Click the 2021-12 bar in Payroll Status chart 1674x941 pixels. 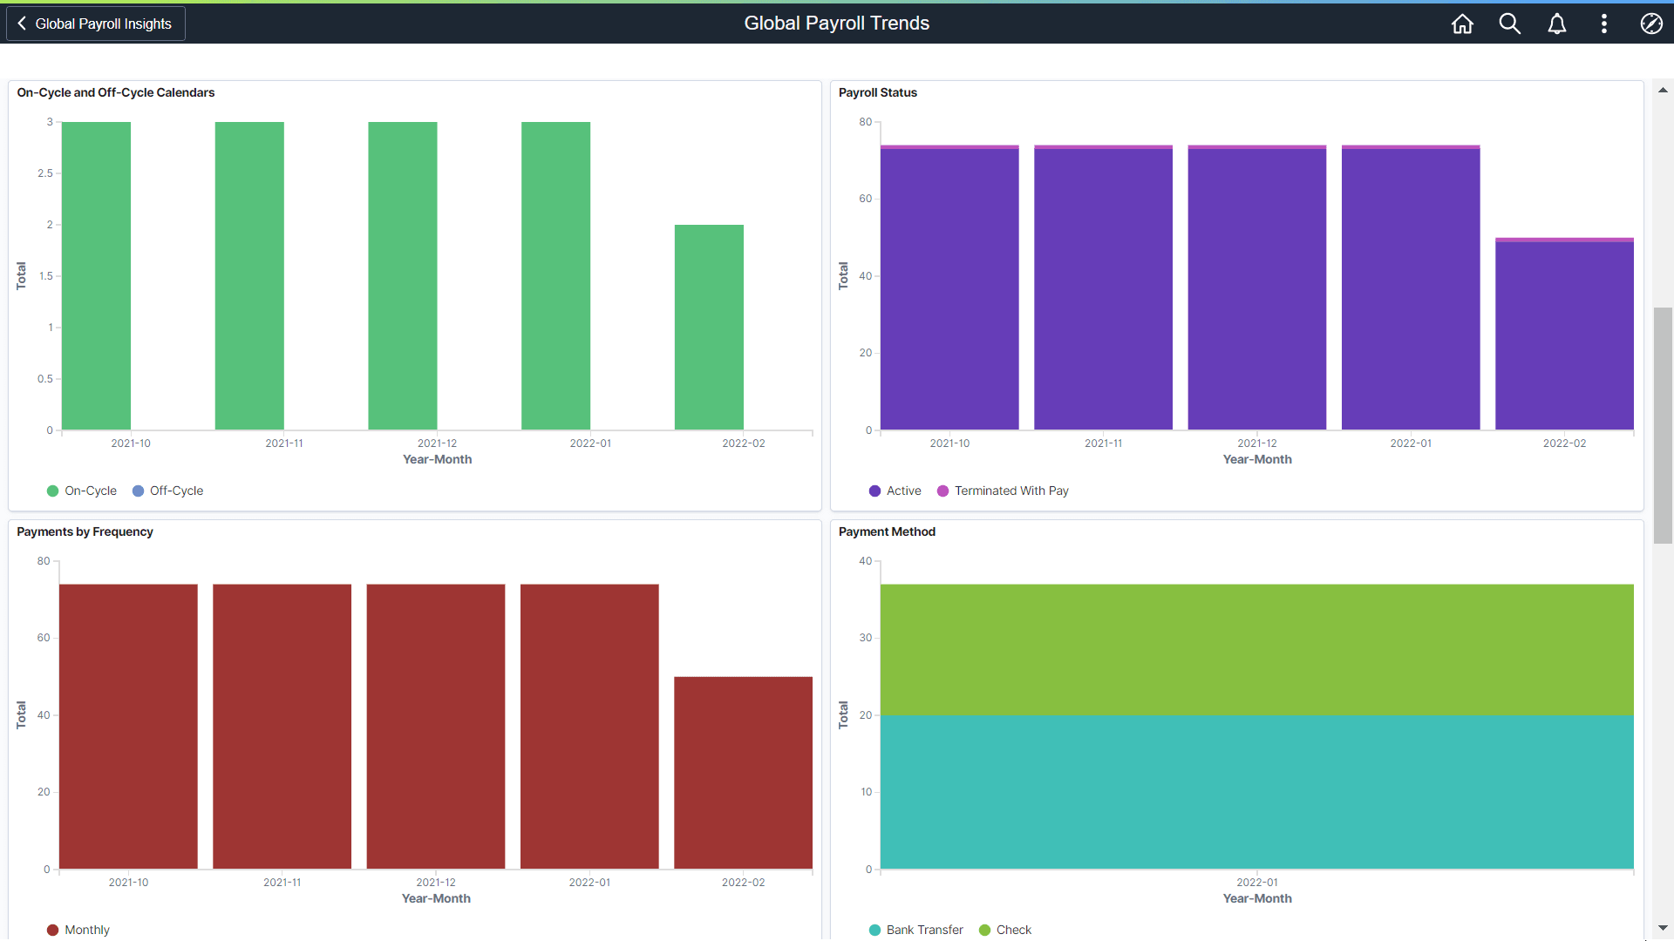pyautogui.click(x=1255, y=288)
